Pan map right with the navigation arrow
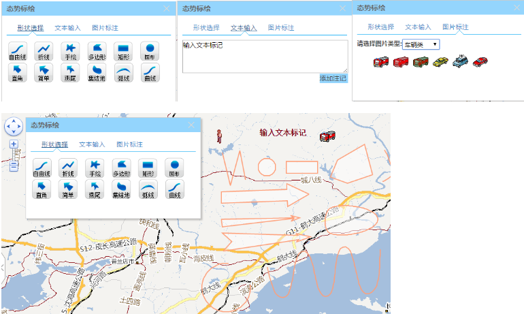 pyautogui.click(x=19, y=127)
